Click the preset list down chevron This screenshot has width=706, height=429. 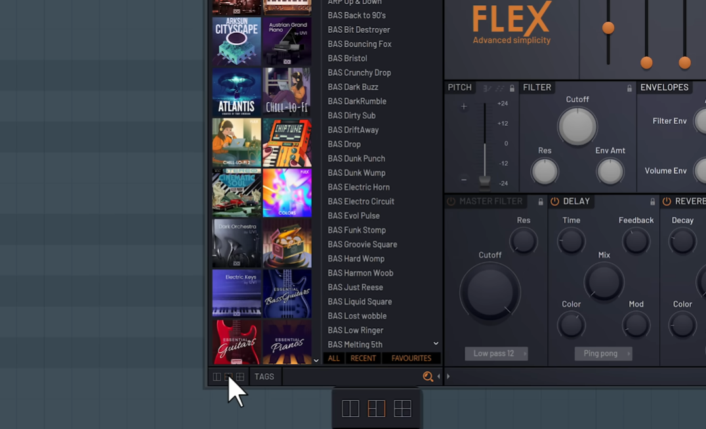pyautogui.click(x=436, y=344)
